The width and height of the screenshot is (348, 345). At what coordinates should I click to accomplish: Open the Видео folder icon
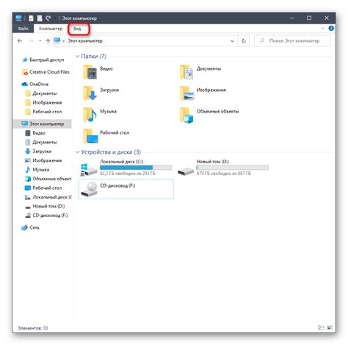(90, 72)
